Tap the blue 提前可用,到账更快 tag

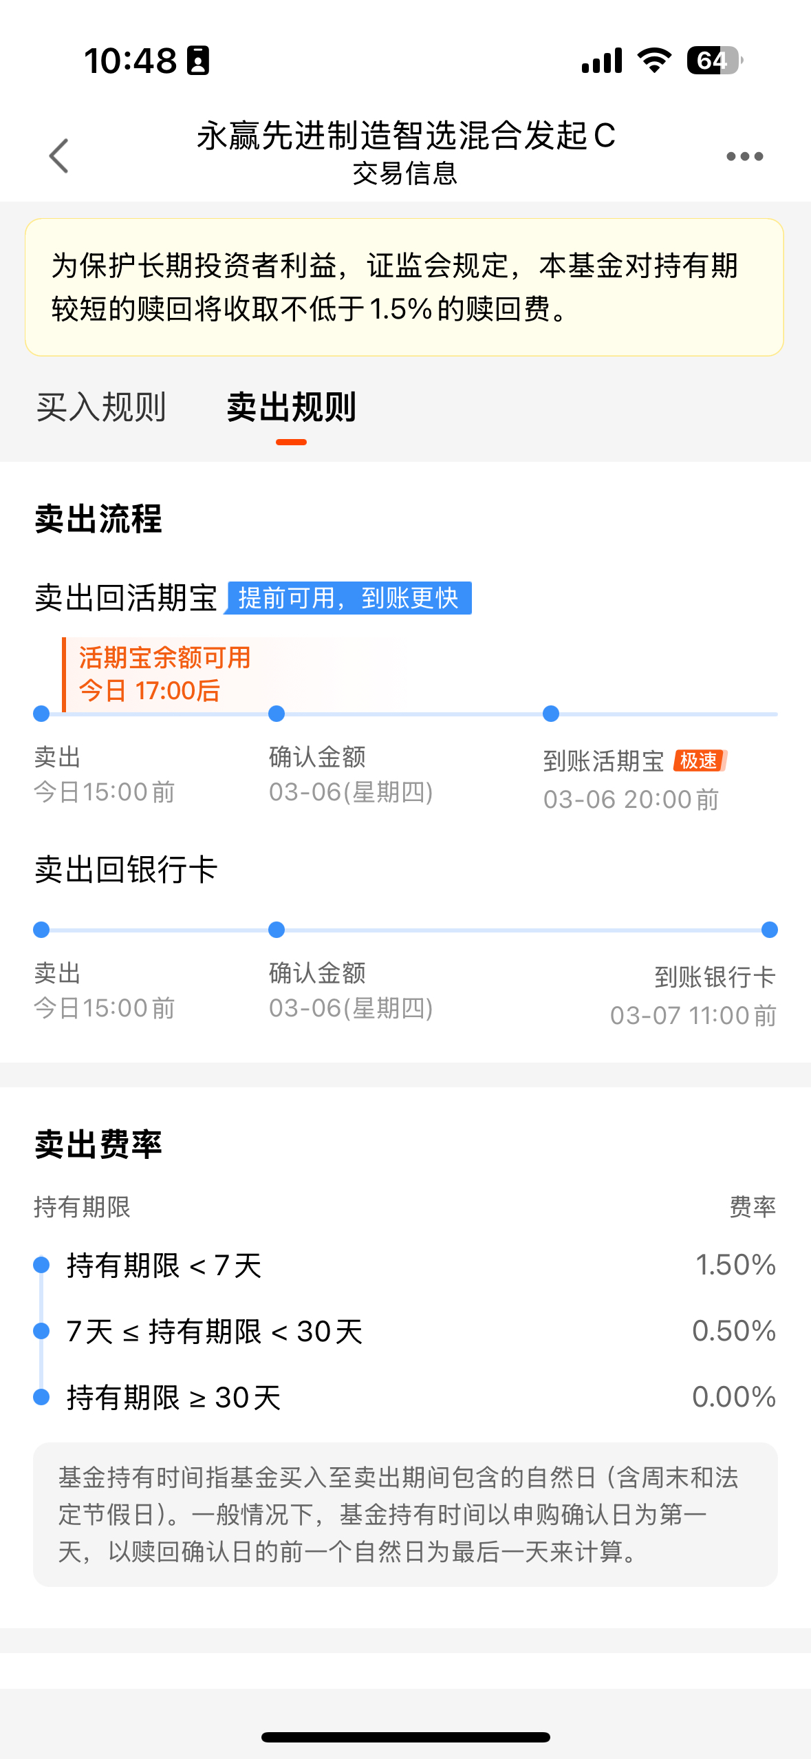[x=348, y=597]
